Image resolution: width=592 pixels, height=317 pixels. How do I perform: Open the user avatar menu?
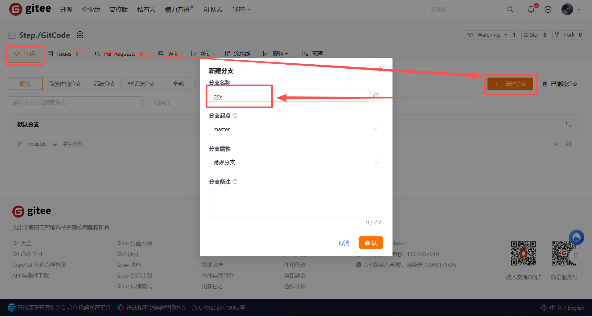pyautogui.click(x=567, y=10)
